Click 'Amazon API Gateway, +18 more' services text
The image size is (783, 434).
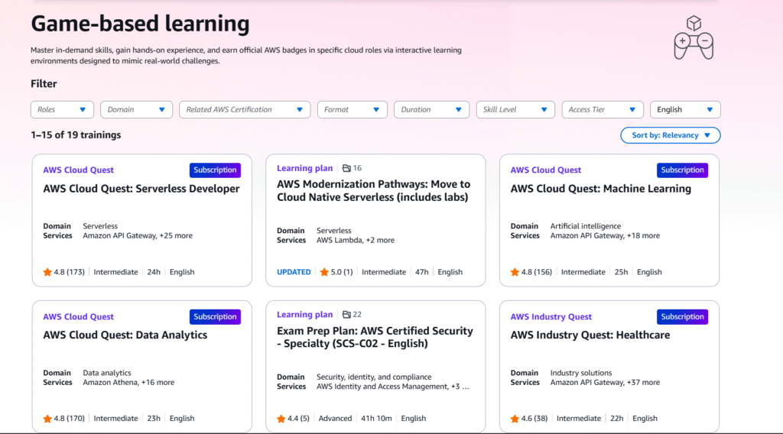click(x=605, y=235)
